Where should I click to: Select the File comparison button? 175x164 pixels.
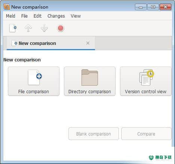point(34,81)
